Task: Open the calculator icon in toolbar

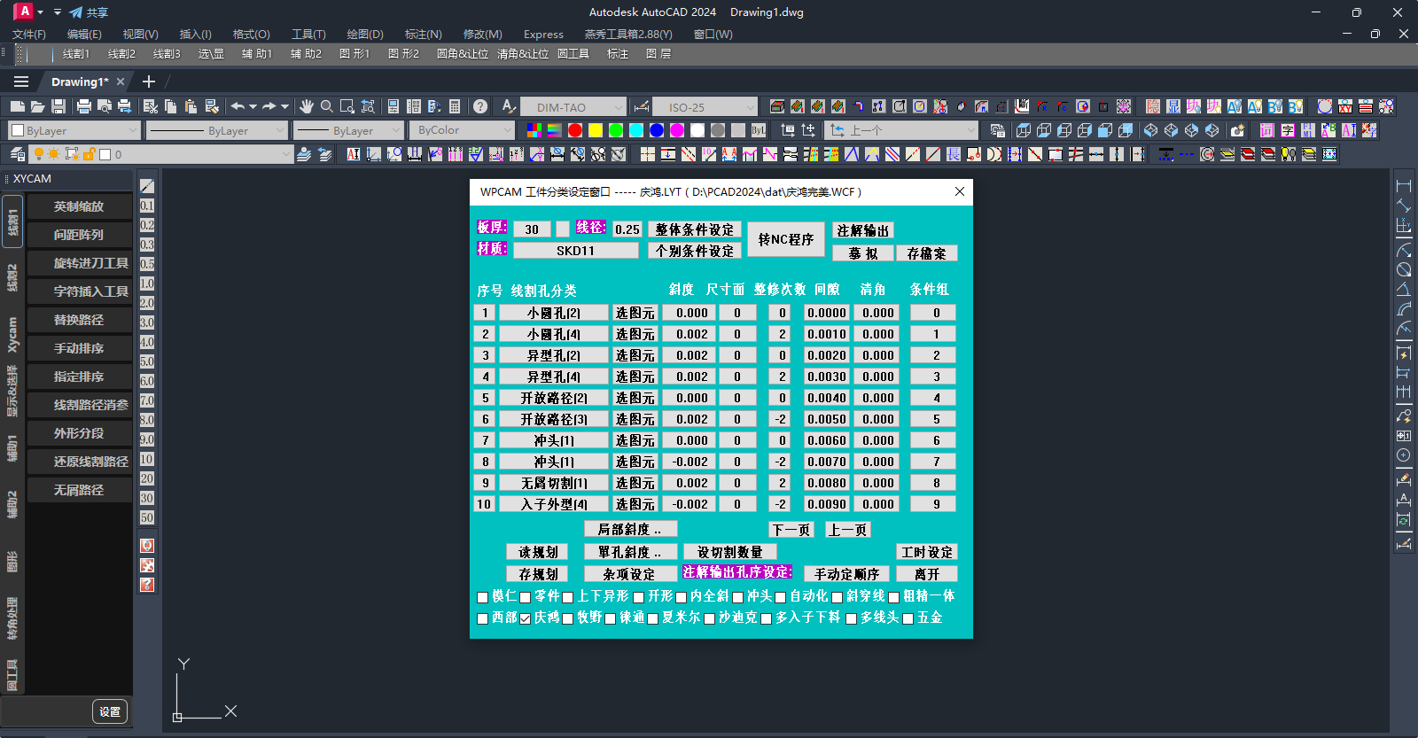Action: (455, 106)
